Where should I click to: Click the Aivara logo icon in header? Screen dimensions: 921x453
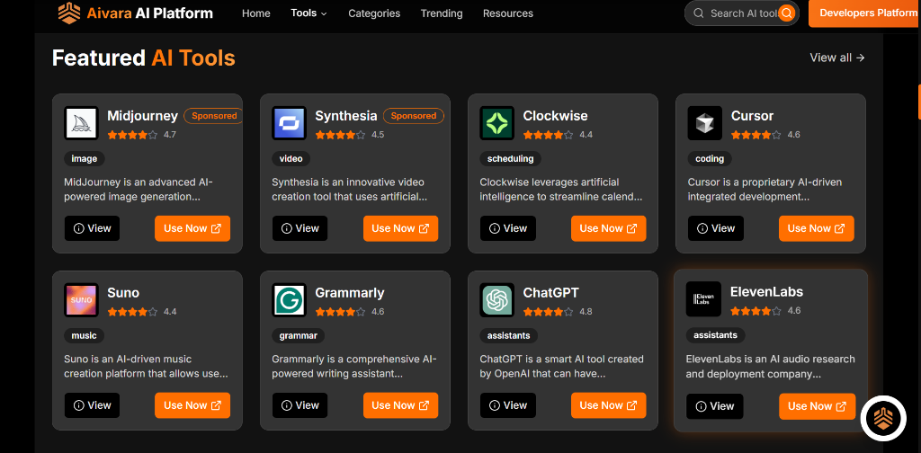pos(69,13)
